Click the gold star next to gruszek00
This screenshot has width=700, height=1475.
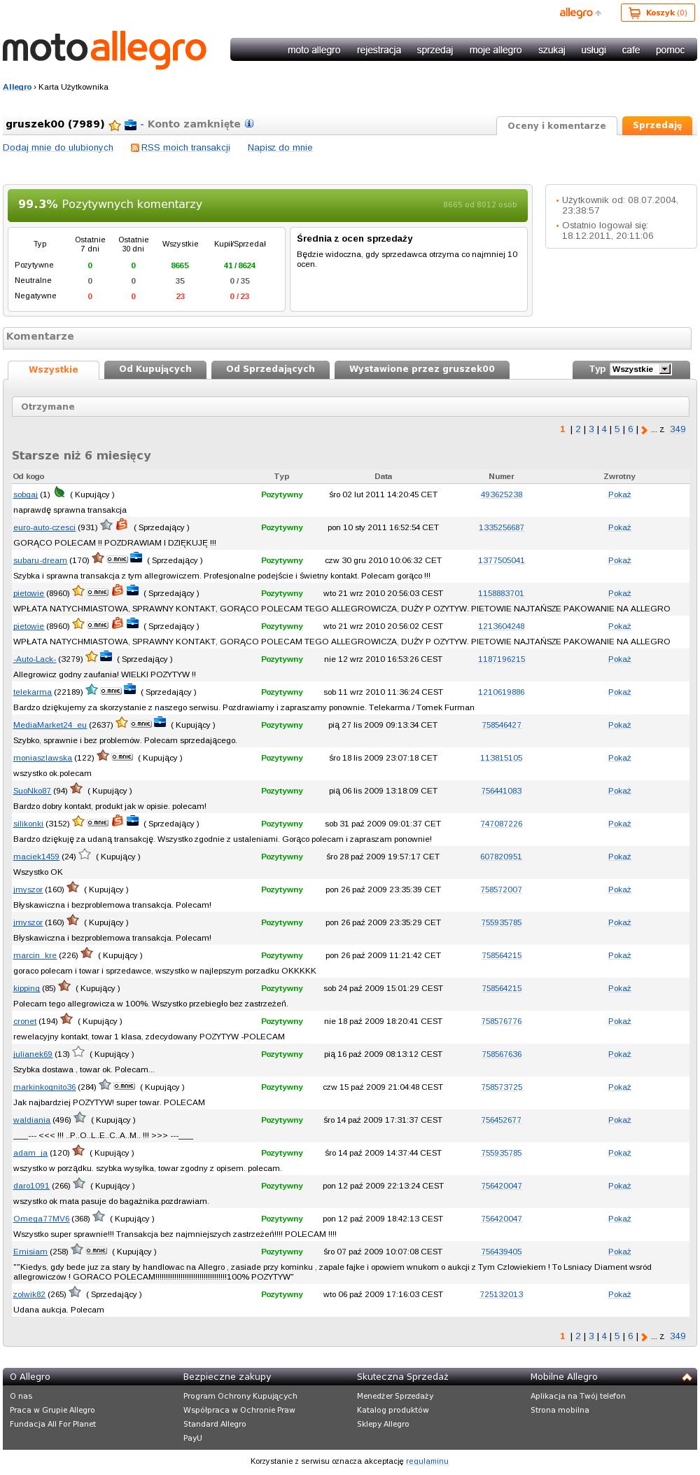(115, 125)
